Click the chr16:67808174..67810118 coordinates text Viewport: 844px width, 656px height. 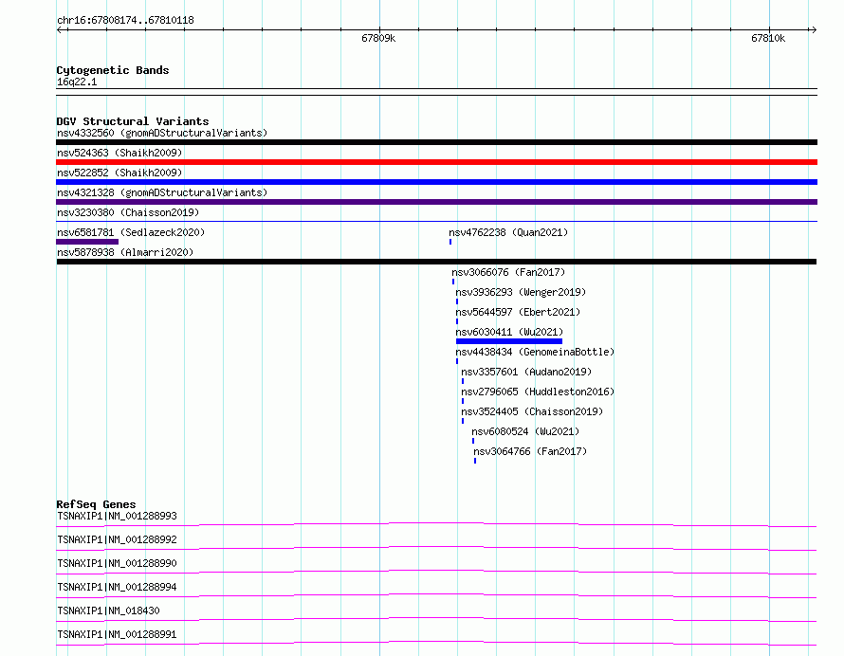point(125,21)
